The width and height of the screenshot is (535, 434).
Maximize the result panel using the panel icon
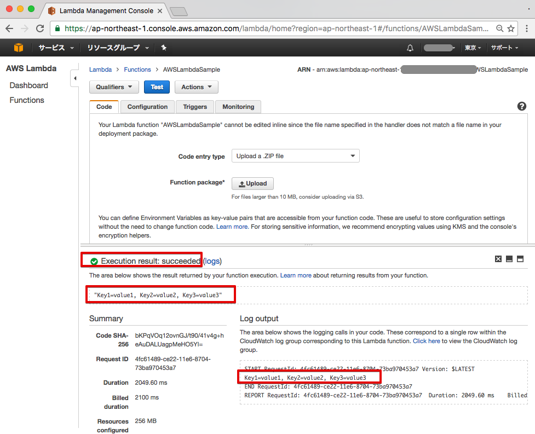[x=521, y=258]
